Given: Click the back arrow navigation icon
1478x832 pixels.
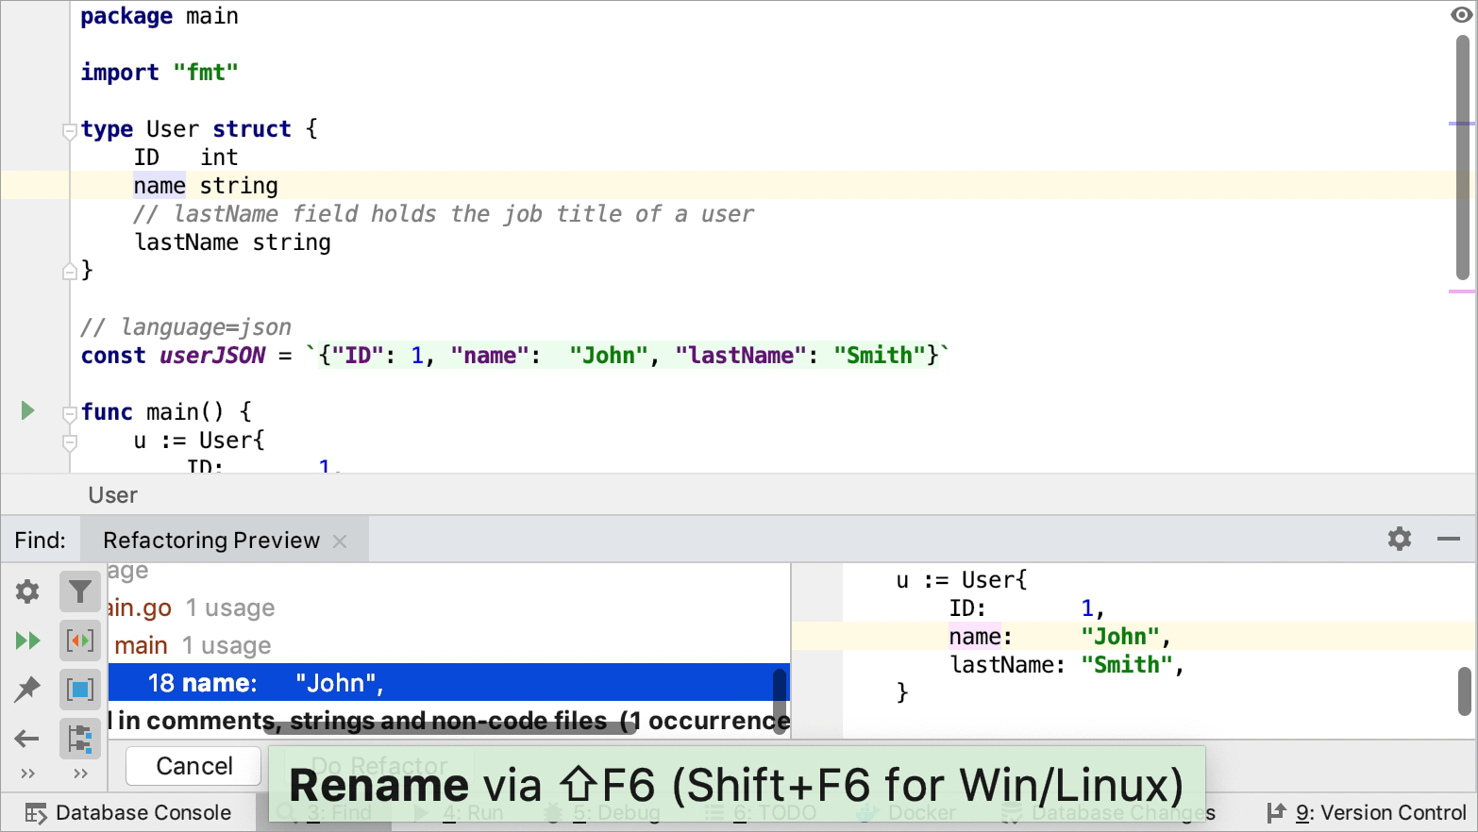Looking at the screenshot, I should point(27,739).
